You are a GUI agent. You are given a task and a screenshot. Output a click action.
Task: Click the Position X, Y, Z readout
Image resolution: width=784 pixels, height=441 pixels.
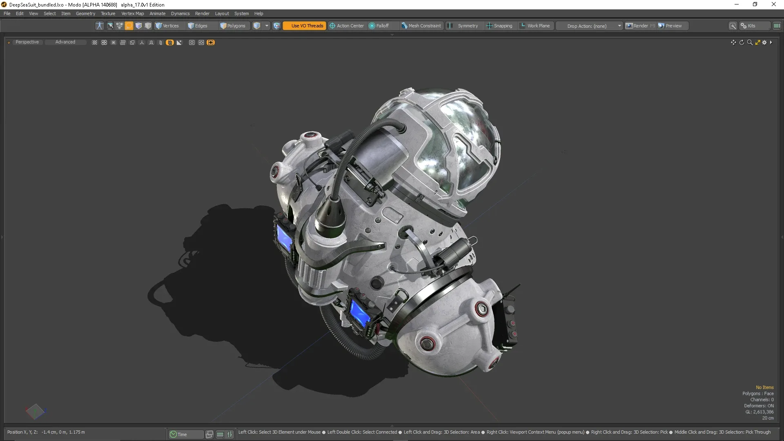tap(46, 432)
